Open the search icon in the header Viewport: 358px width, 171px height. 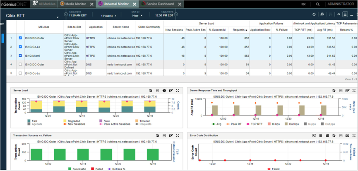(318, 4)
